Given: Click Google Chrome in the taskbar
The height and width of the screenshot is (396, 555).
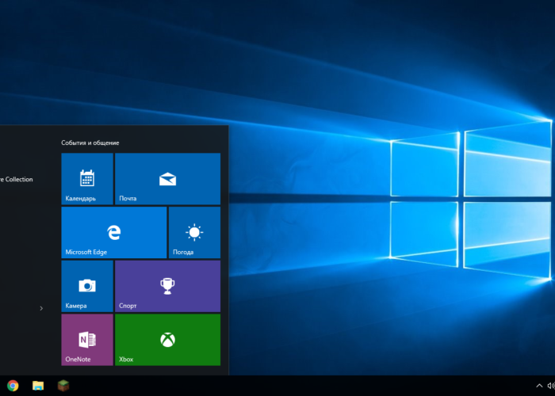Looking at the screenshot, I should click(13, 386).
